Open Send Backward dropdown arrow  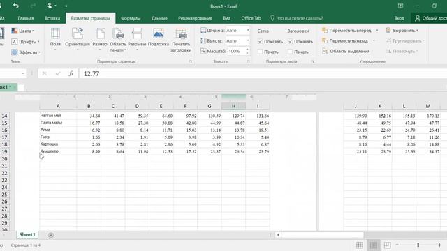[374, 40]
